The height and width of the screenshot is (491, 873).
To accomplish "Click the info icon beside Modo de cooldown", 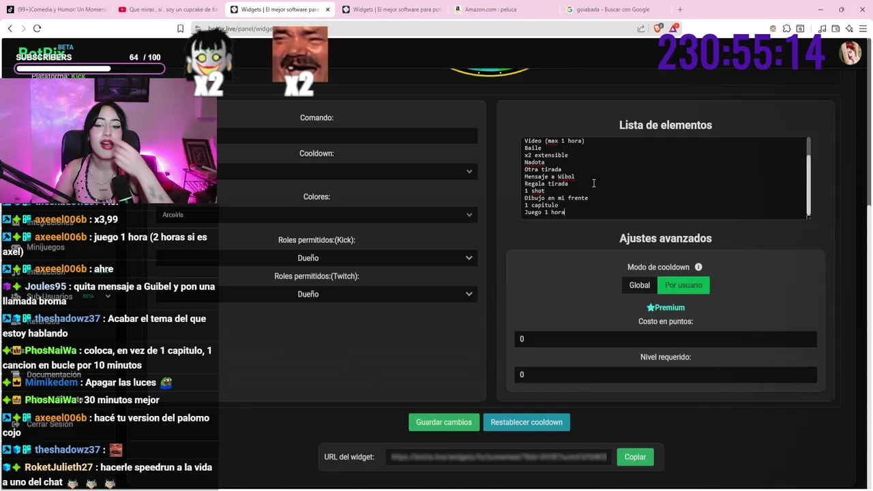I will point(698,267).
